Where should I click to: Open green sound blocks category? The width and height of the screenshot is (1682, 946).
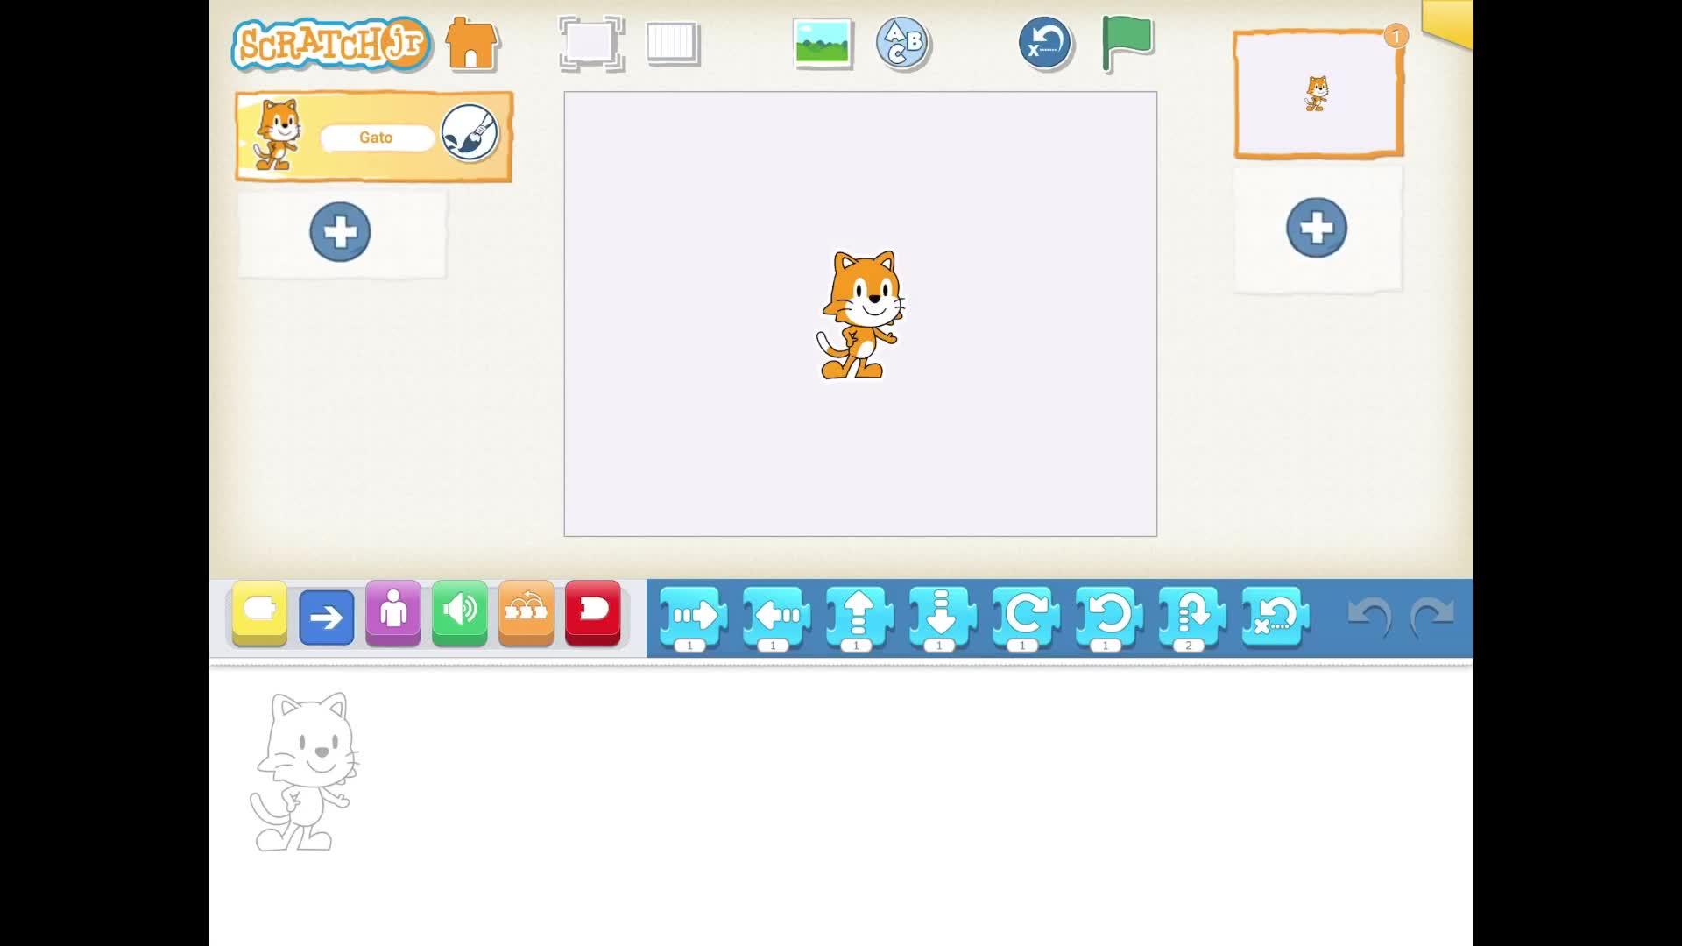(459, 612)
